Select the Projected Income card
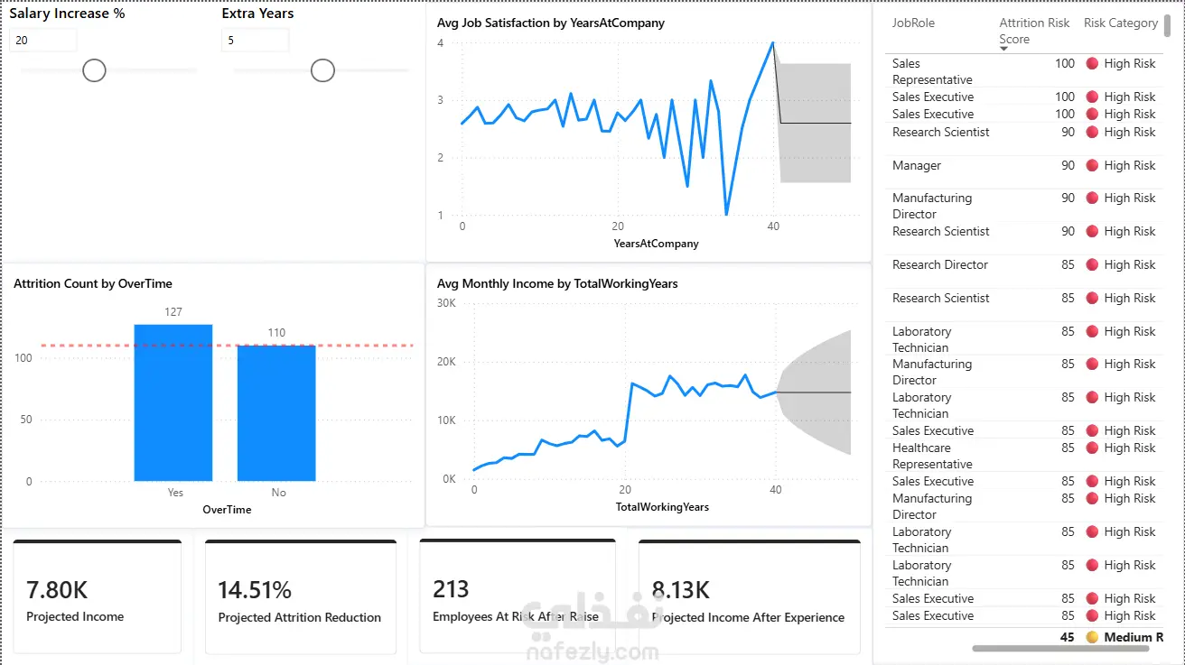 pyautogui.click(x=98, y=596)
